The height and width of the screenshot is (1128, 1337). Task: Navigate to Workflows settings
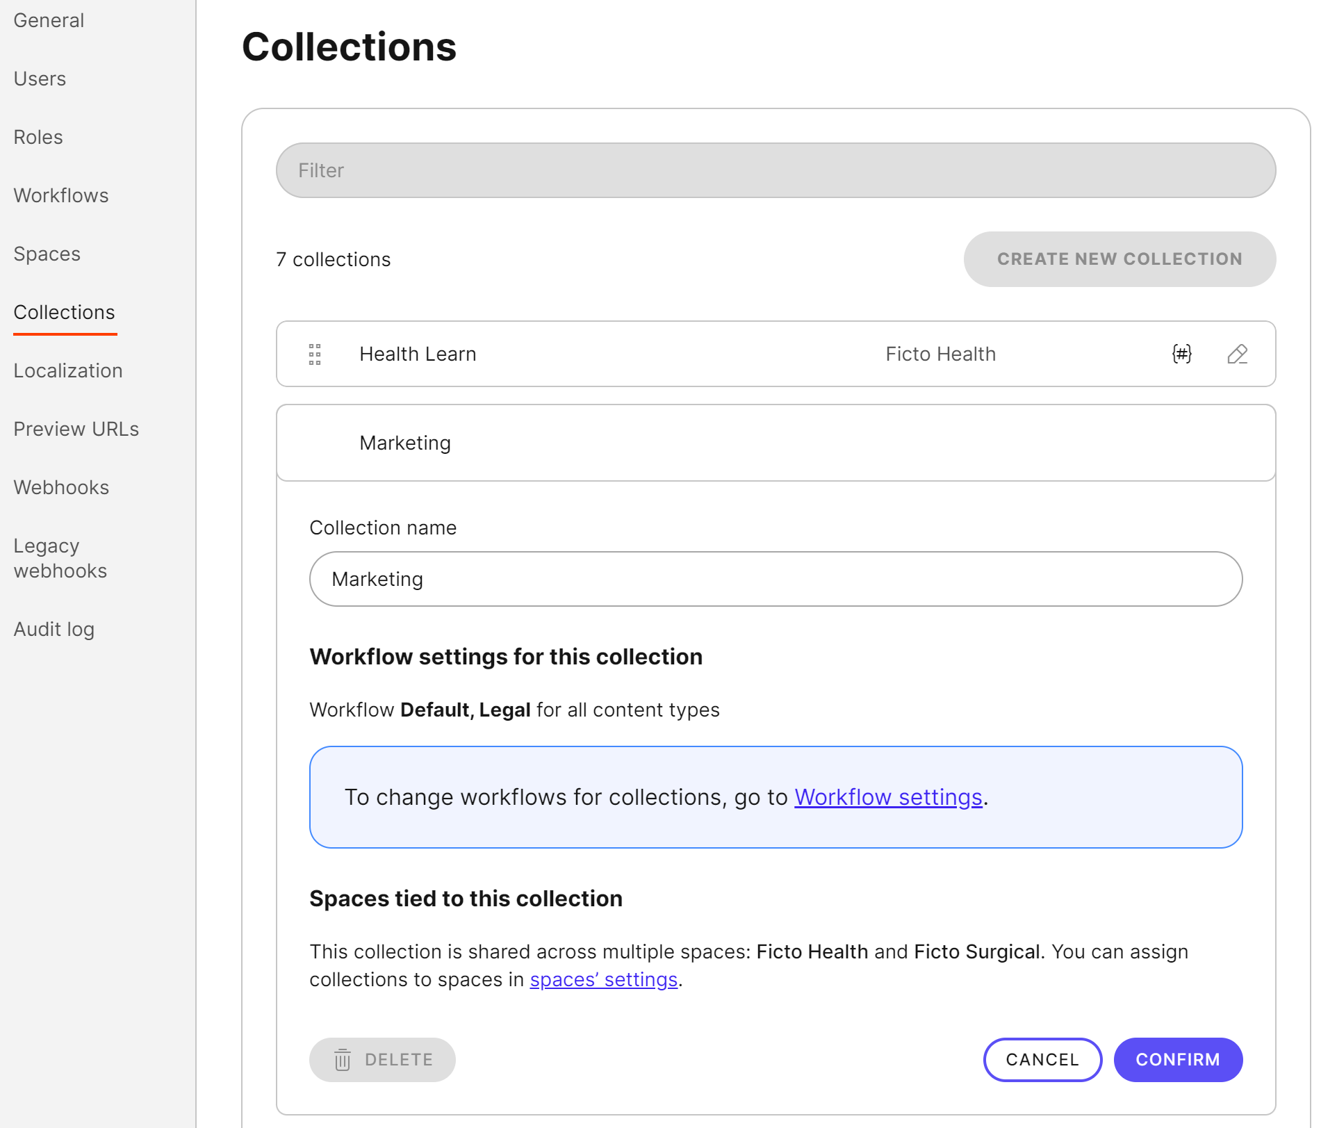pos(61,195)
